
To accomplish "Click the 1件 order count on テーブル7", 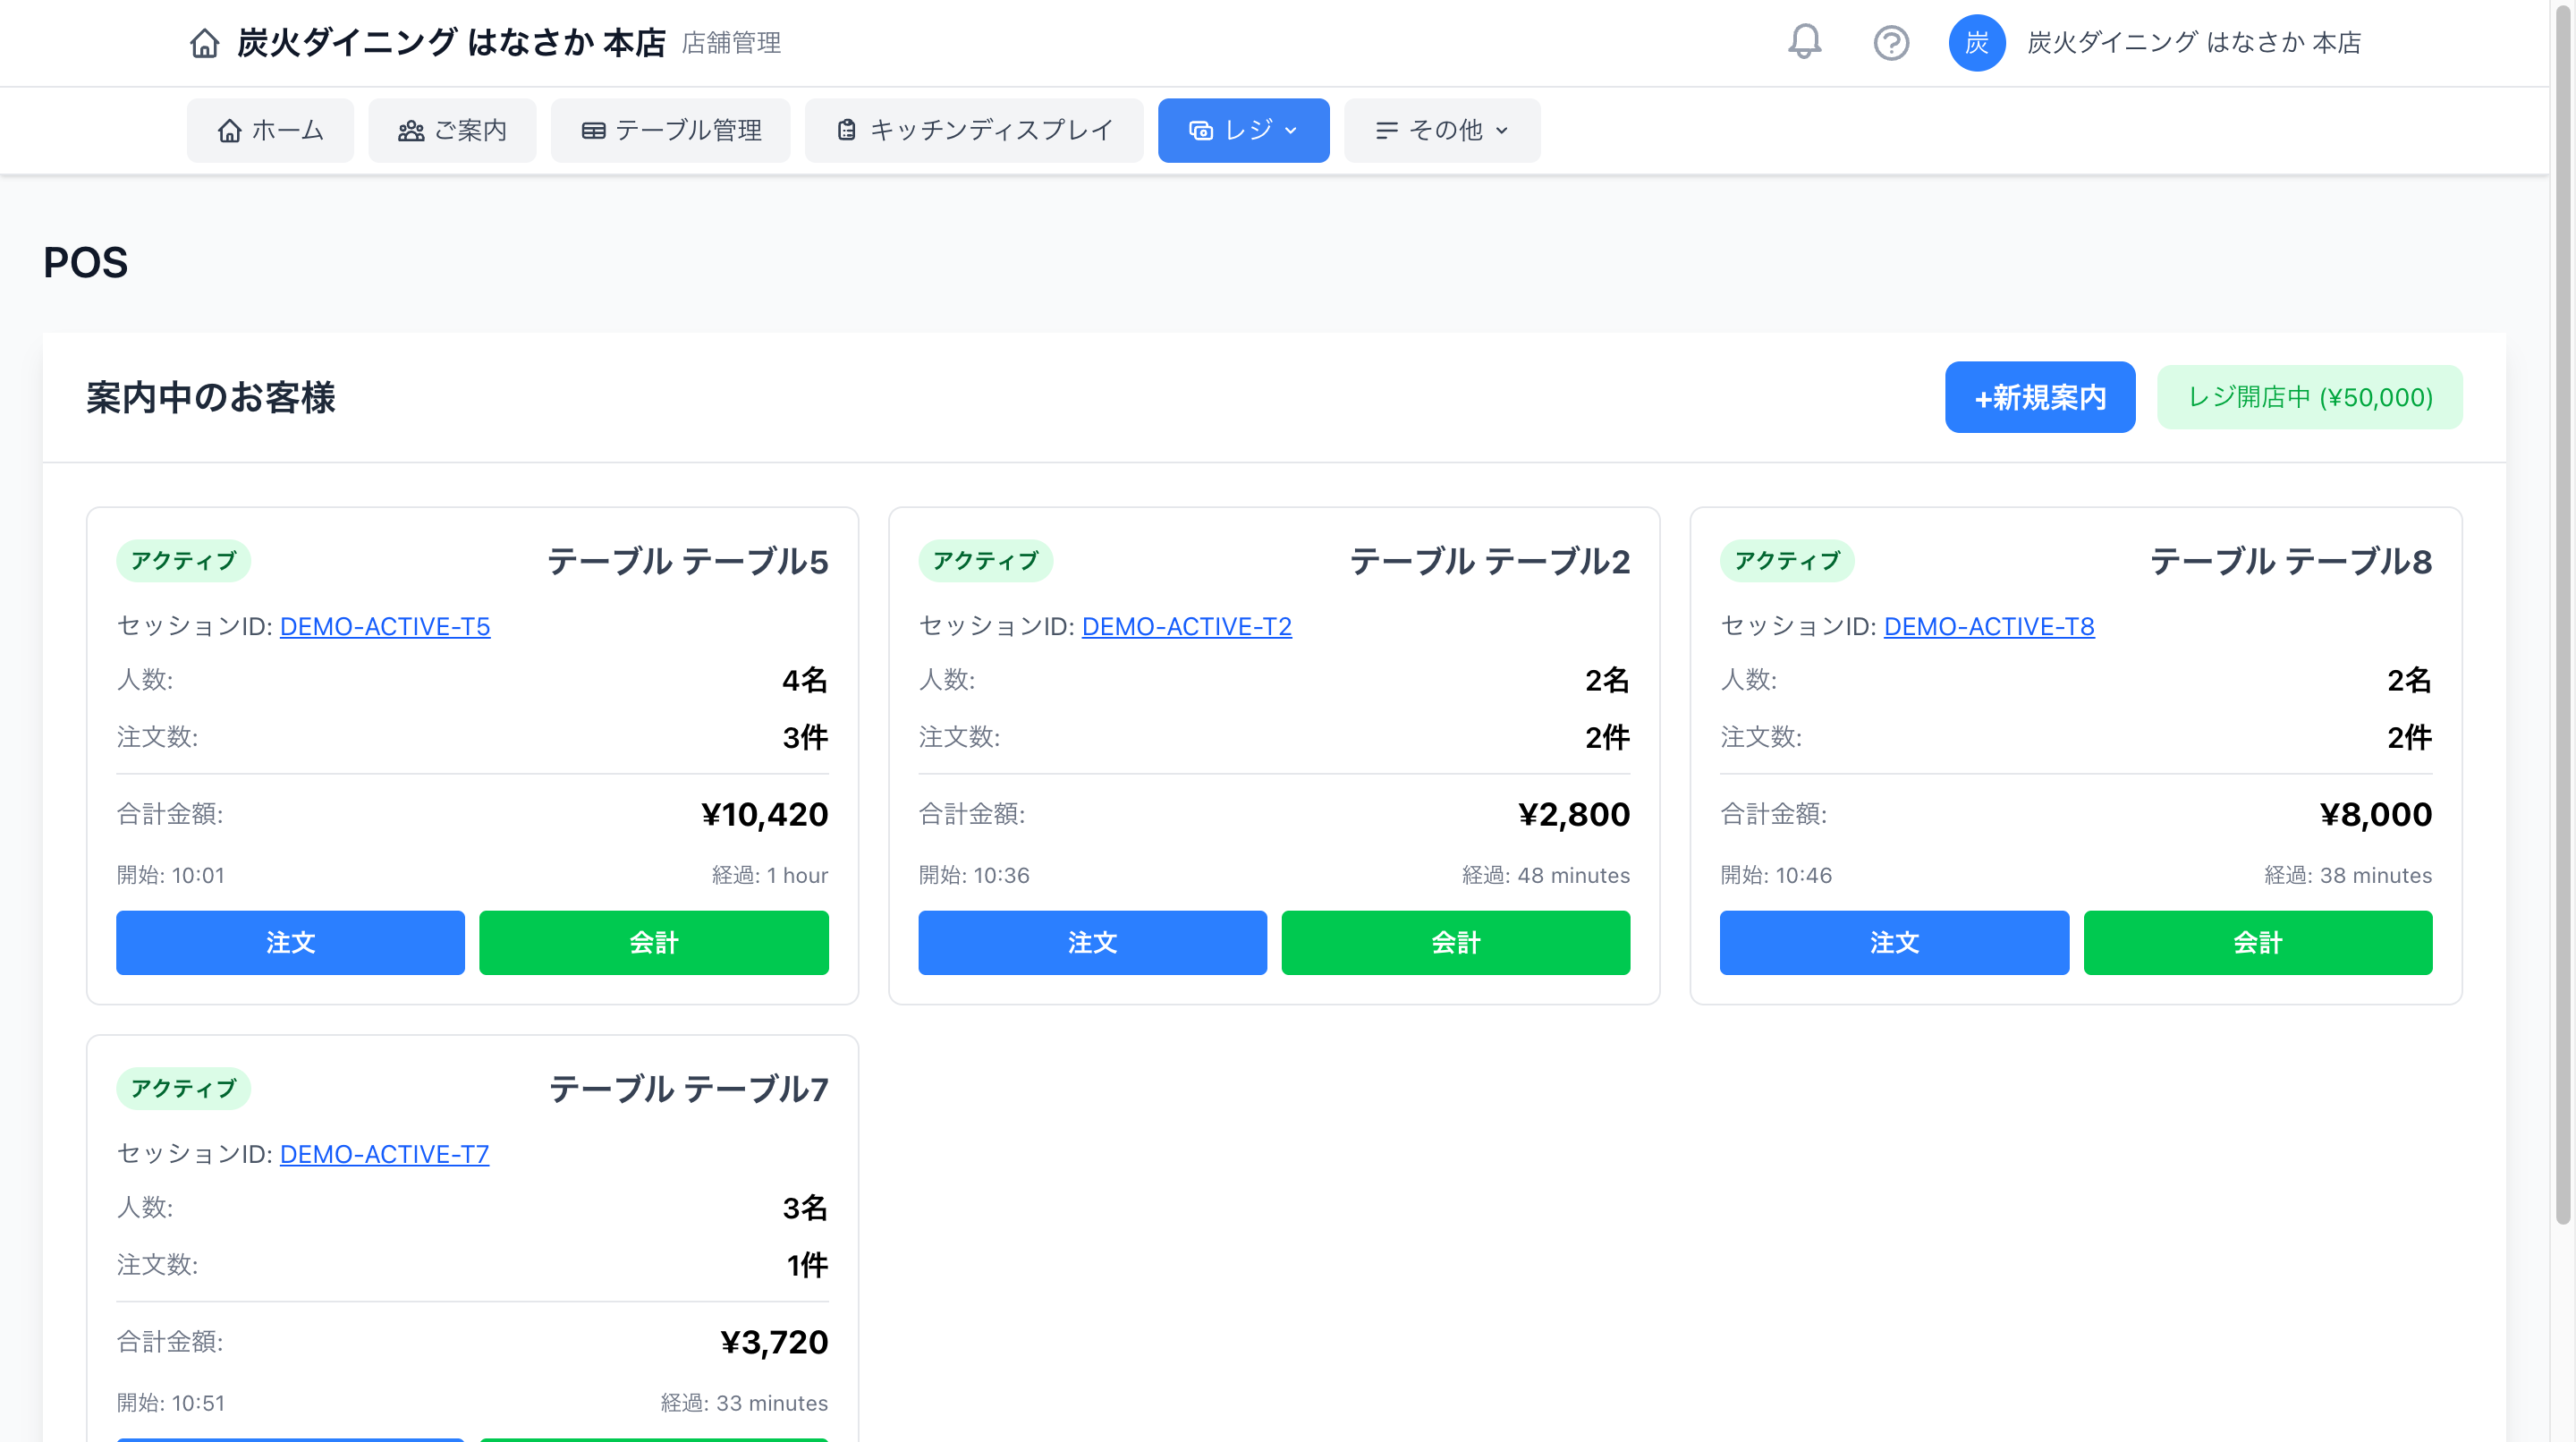I will click(x=807, y=1265).
